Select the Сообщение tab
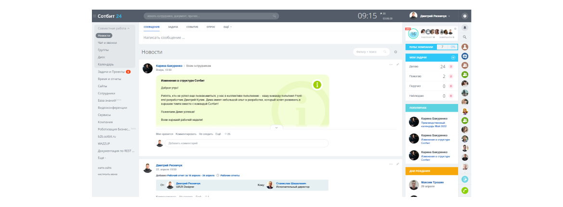563x207 pixels. 152,27
